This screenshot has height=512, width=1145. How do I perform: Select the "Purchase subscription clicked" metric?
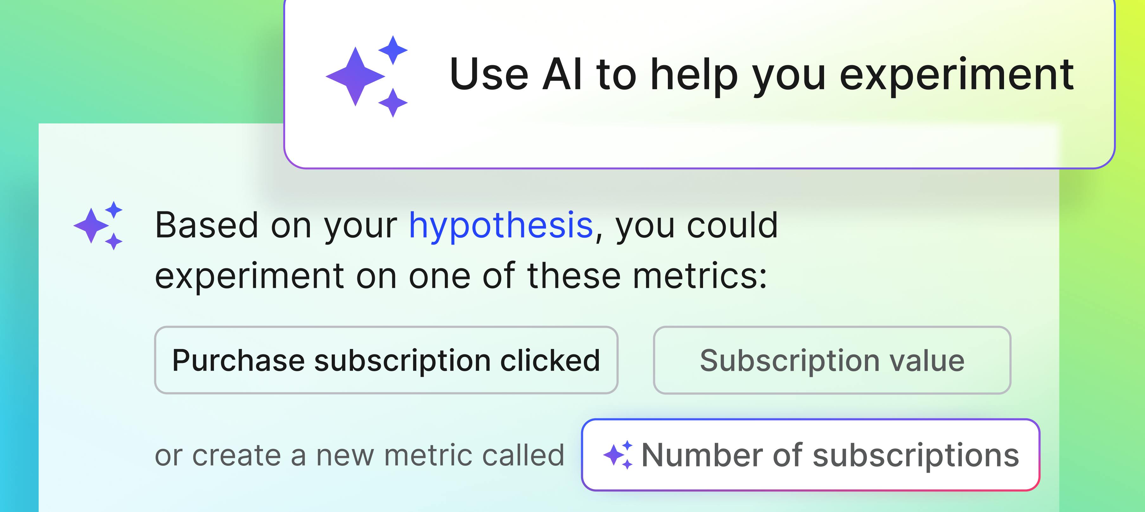386,360
